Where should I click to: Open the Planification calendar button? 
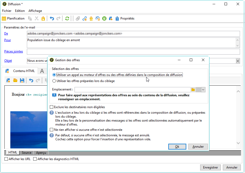point(13,18)
